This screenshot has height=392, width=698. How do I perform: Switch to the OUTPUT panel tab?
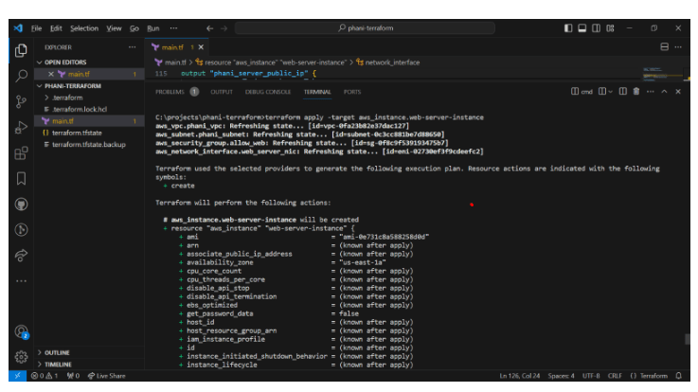pyautogui.click(x=222, y=92)
